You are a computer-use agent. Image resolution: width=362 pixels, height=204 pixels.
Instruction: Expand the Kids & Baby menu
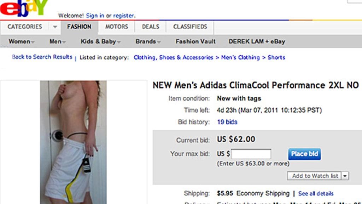(x=101, y=41)
